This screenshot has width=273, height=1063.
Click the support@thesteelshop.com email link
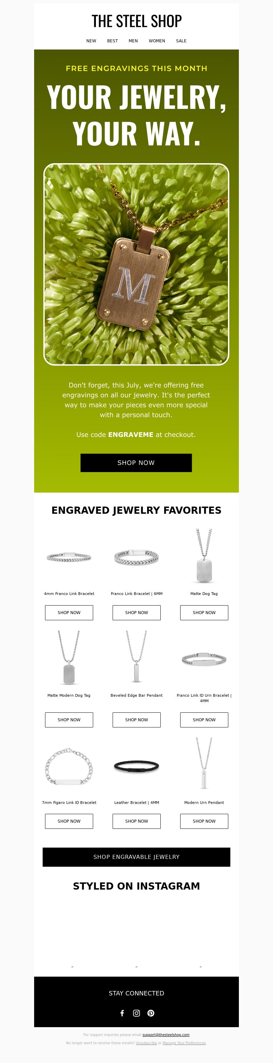click(x=166, y=1035)
